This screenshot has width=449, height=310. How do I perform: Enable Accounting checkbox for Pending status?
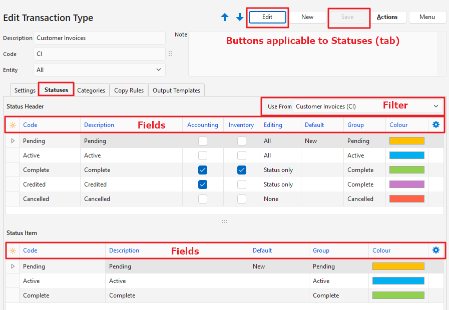coord(203,141)
